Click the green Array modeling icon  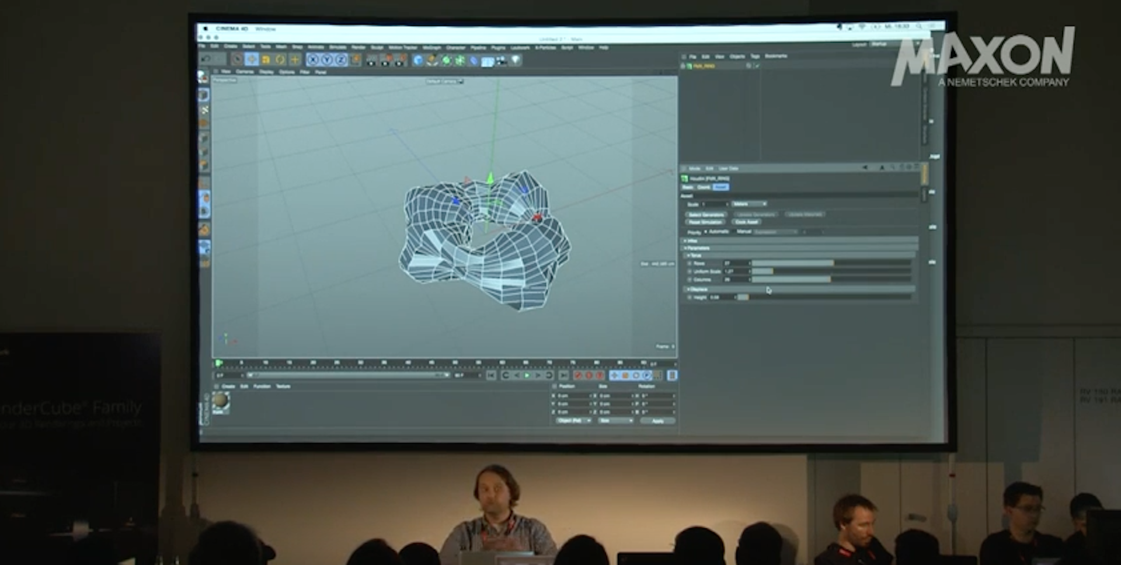(460, 60)
